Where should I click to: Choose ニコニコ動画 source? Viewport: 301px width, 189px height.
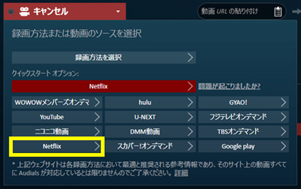57,131
